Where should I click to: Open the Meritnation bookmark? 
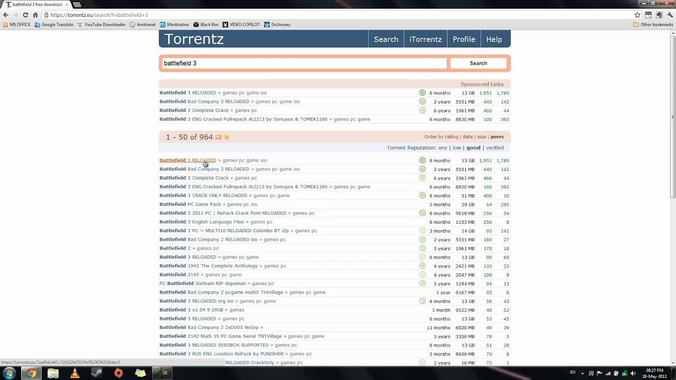click(x=174, y=24)
